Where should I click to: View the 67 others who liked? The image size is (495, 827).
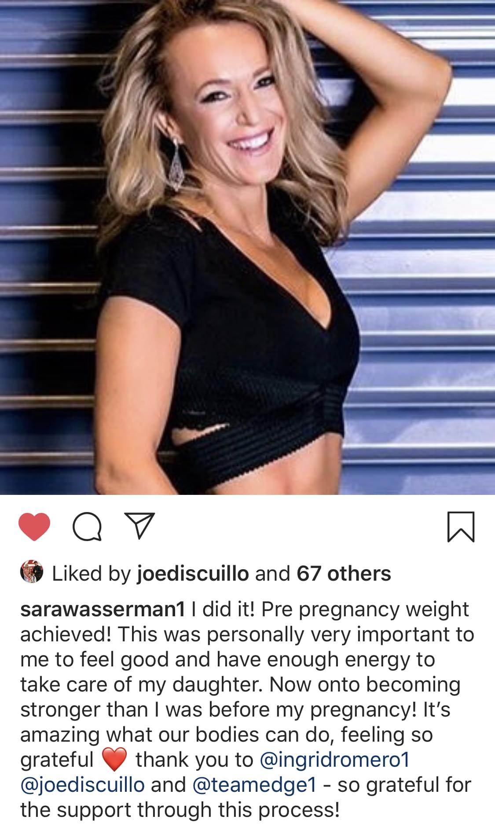344,573
